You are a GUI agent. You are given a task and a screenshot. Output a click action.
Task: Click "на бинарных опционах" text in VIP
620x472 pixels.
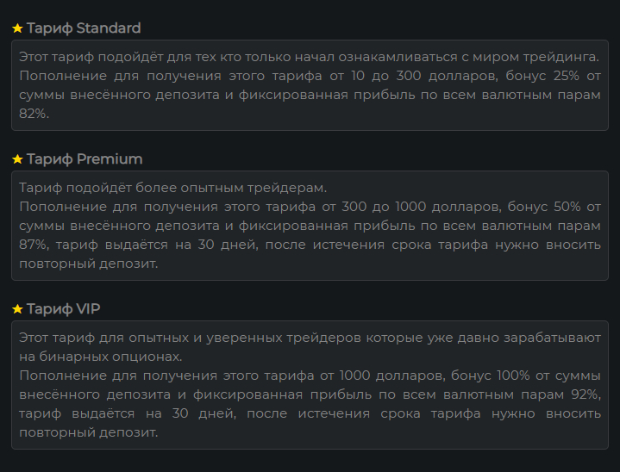click(99, 357)
